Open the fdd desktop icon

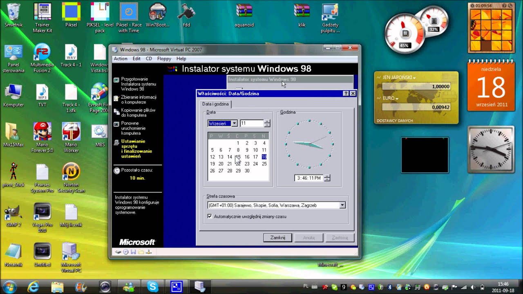tap(186, 15)
